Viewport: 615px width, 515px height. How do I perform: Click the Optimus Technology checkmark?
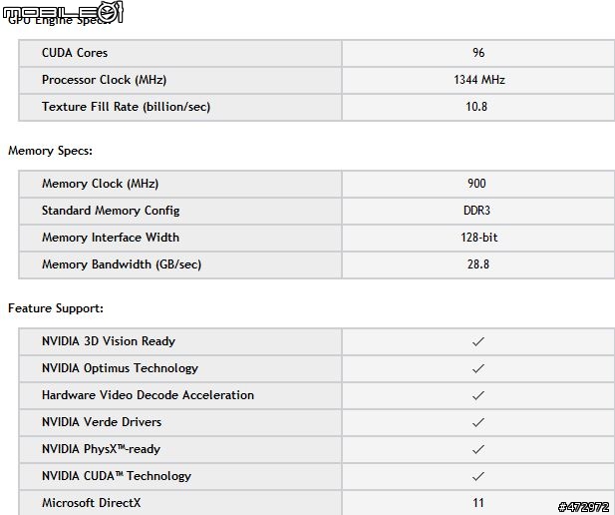478,368
